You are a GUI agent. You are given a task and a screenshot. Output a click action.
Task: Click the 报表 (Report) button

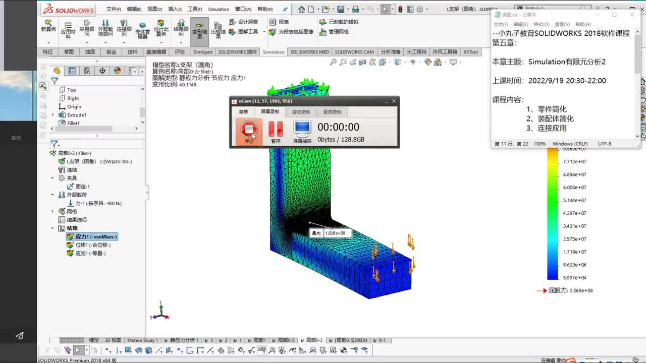(x=279, y=22)
